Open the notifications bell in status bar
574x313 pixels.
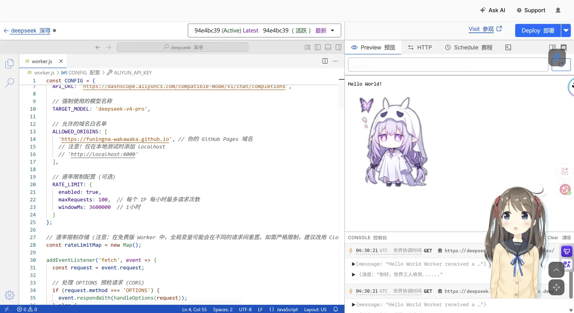336,309
